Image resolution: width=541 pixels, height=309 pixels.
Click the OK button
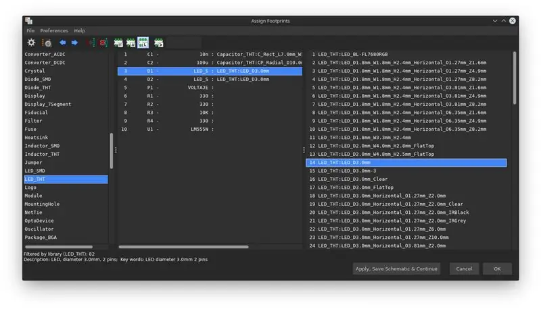point(497,269)
